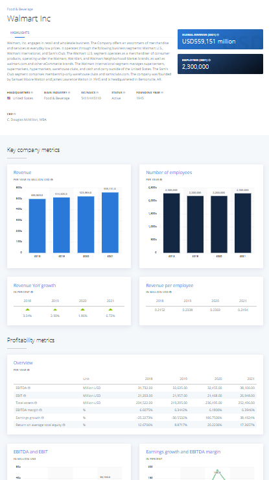Click info icon beside Headquarters label
The height and width of the screenshot is (480, 269).
[32, 92]
